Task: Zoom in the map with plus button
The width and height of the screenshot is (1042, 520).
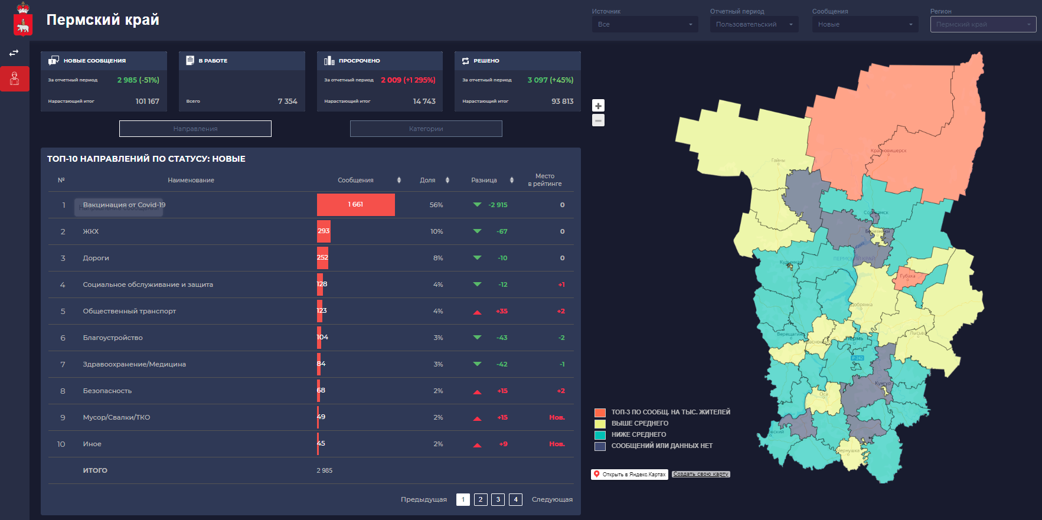Action: point(598,106)
